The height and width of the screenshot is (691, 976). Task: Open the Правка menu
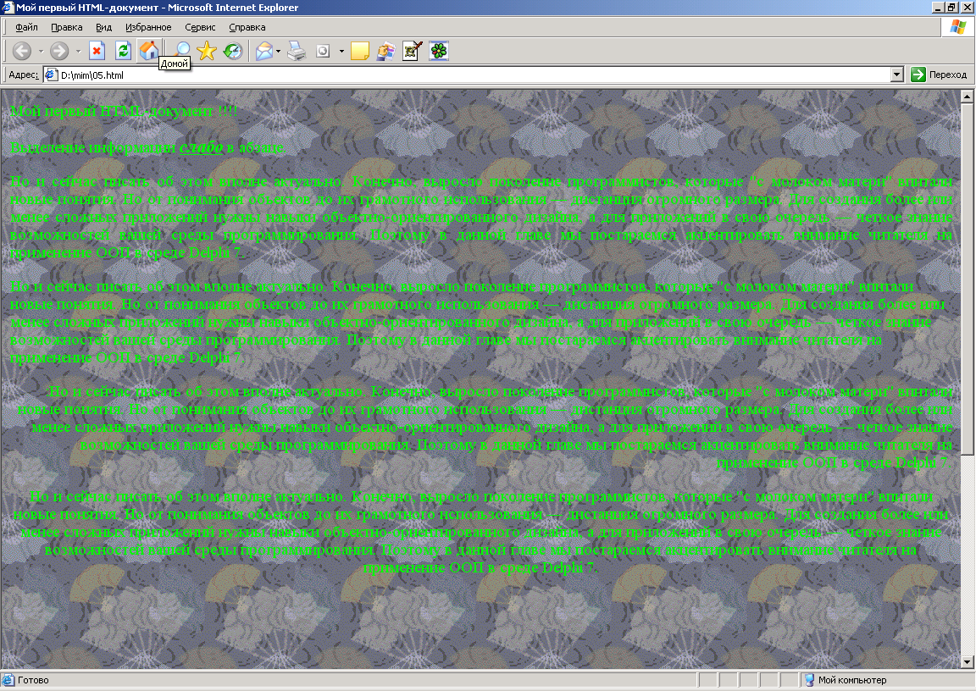pyautogui.click(x=67, y=27)
